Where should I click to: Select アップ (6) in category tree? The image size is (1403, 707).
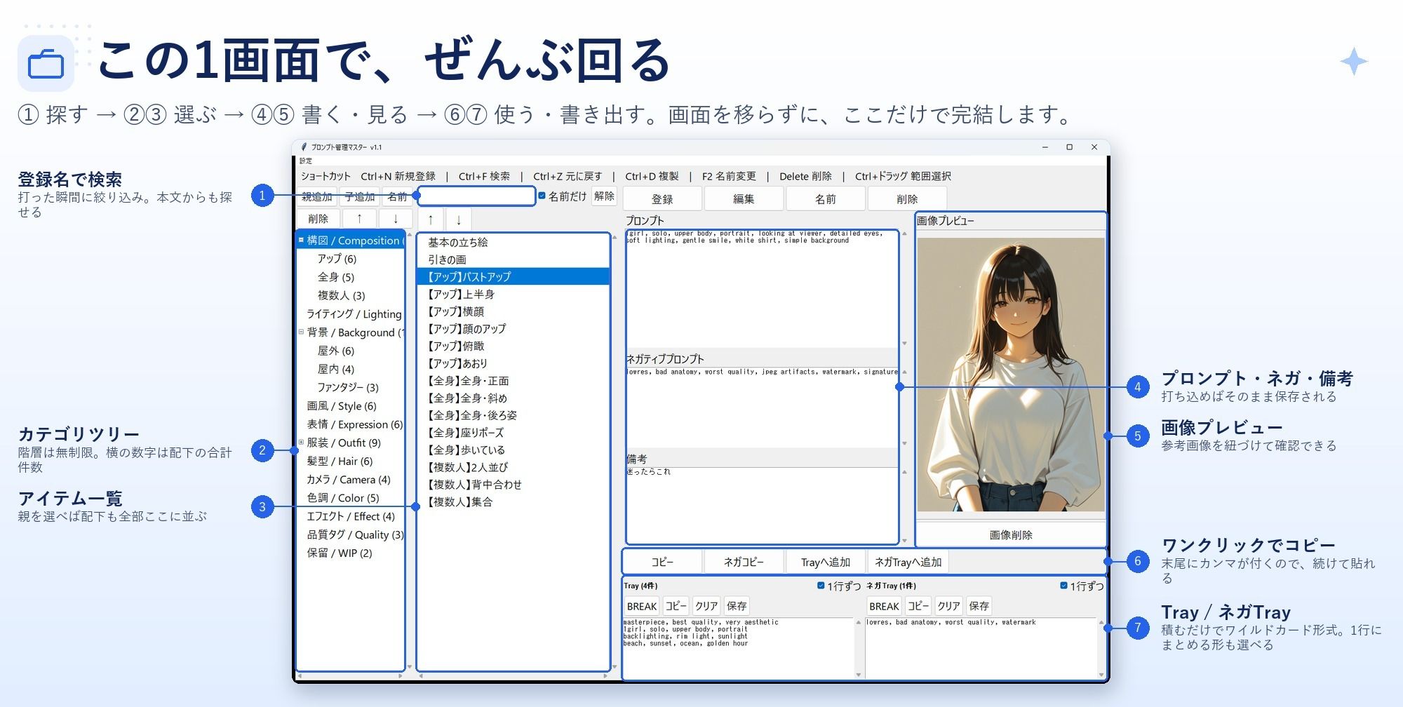pos(337,259)
